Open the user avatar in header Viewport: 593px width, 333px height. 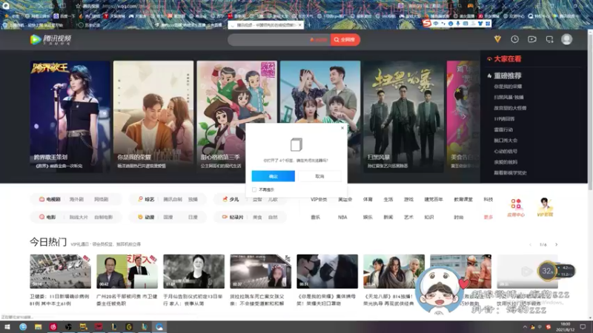566,39
